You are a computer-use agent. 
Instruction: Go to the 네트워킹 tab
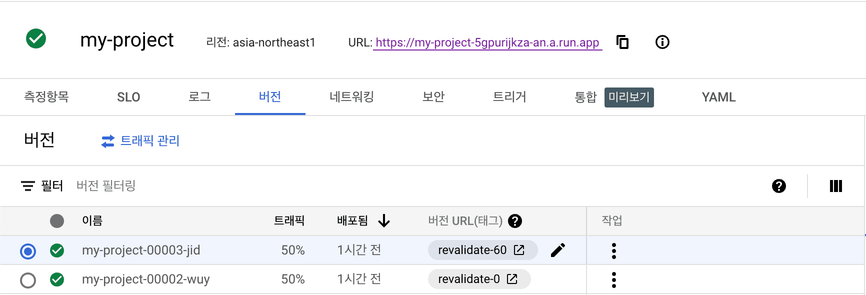point(351,97)
